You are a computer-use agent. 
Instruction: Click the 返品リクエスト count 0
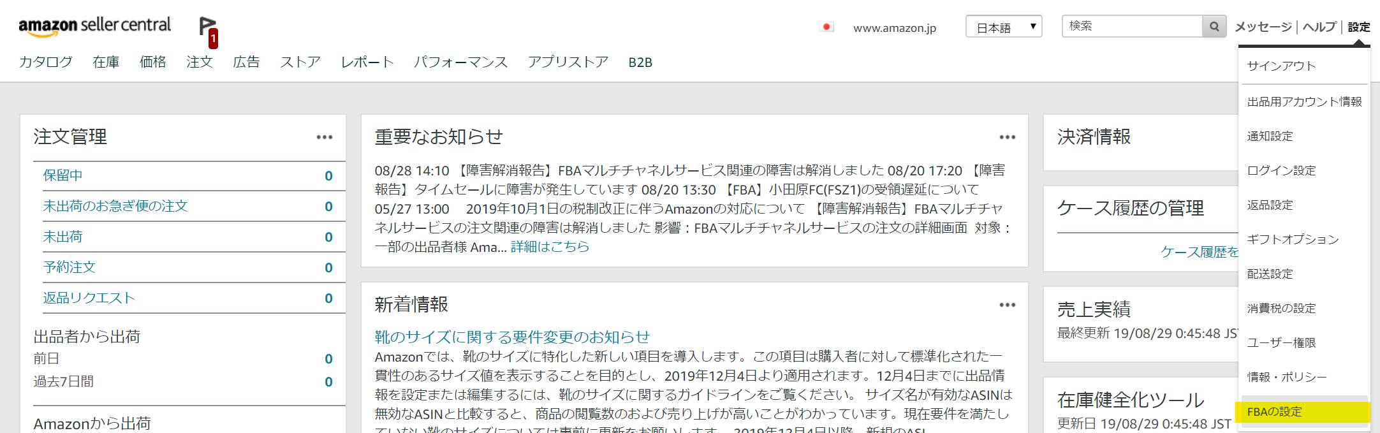(x=328, y=298)
